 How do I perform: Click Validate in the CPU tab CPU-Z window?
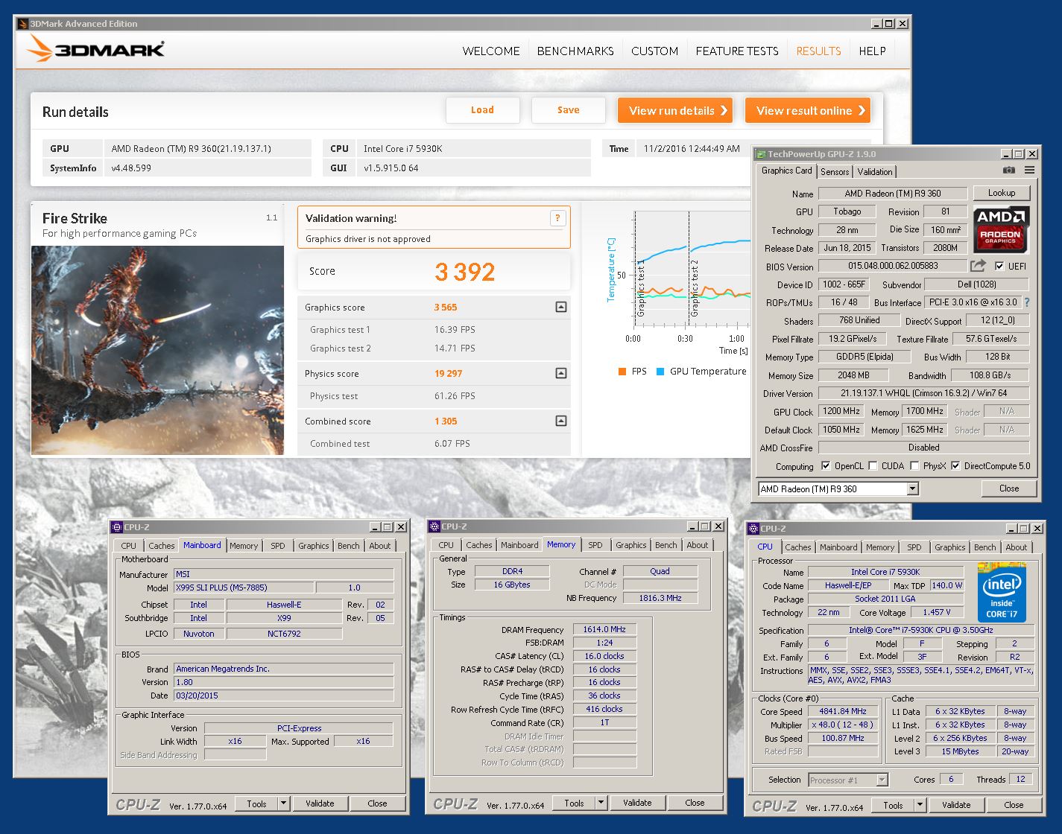956,805
